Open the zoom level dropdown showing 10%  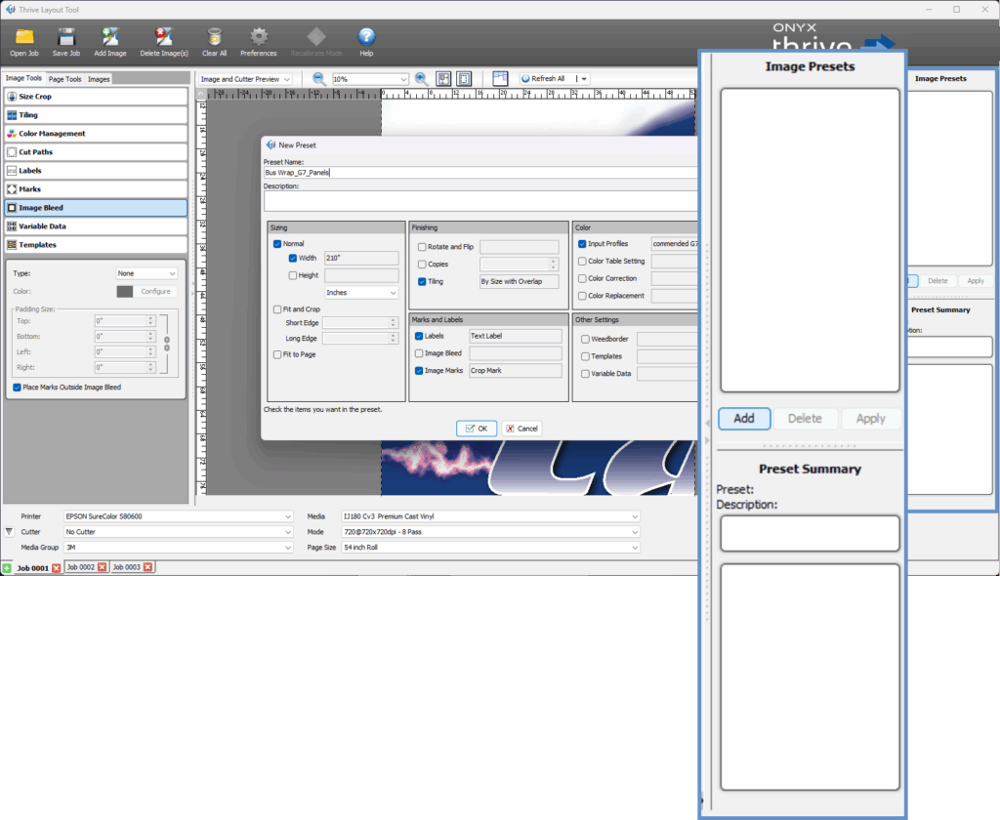(x=369, y=78)
